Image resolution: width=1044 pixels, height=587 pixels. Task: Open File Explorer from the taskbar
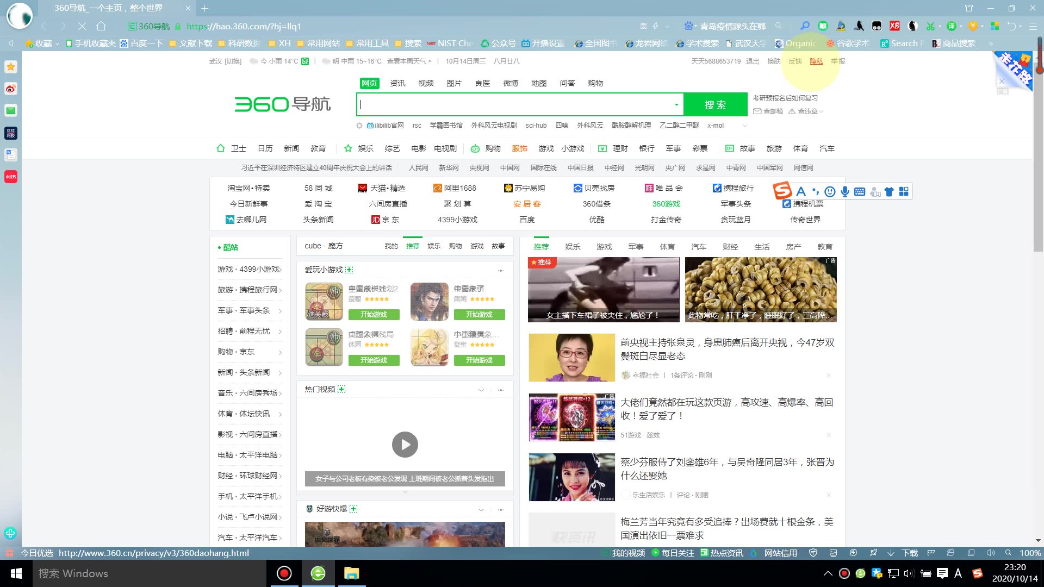[352, 573]
